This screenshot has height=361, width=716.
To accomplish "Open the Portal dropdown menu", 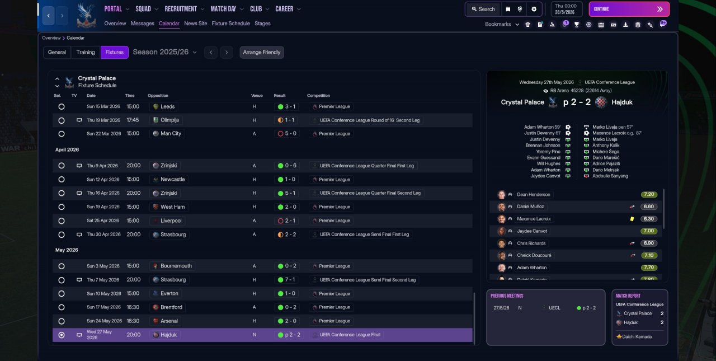I will coord(117,9).
